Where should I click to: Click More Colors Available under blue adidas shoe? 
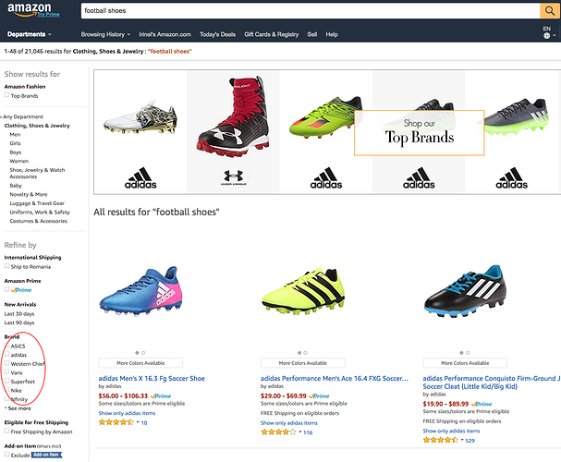click(x=141, y=363)
